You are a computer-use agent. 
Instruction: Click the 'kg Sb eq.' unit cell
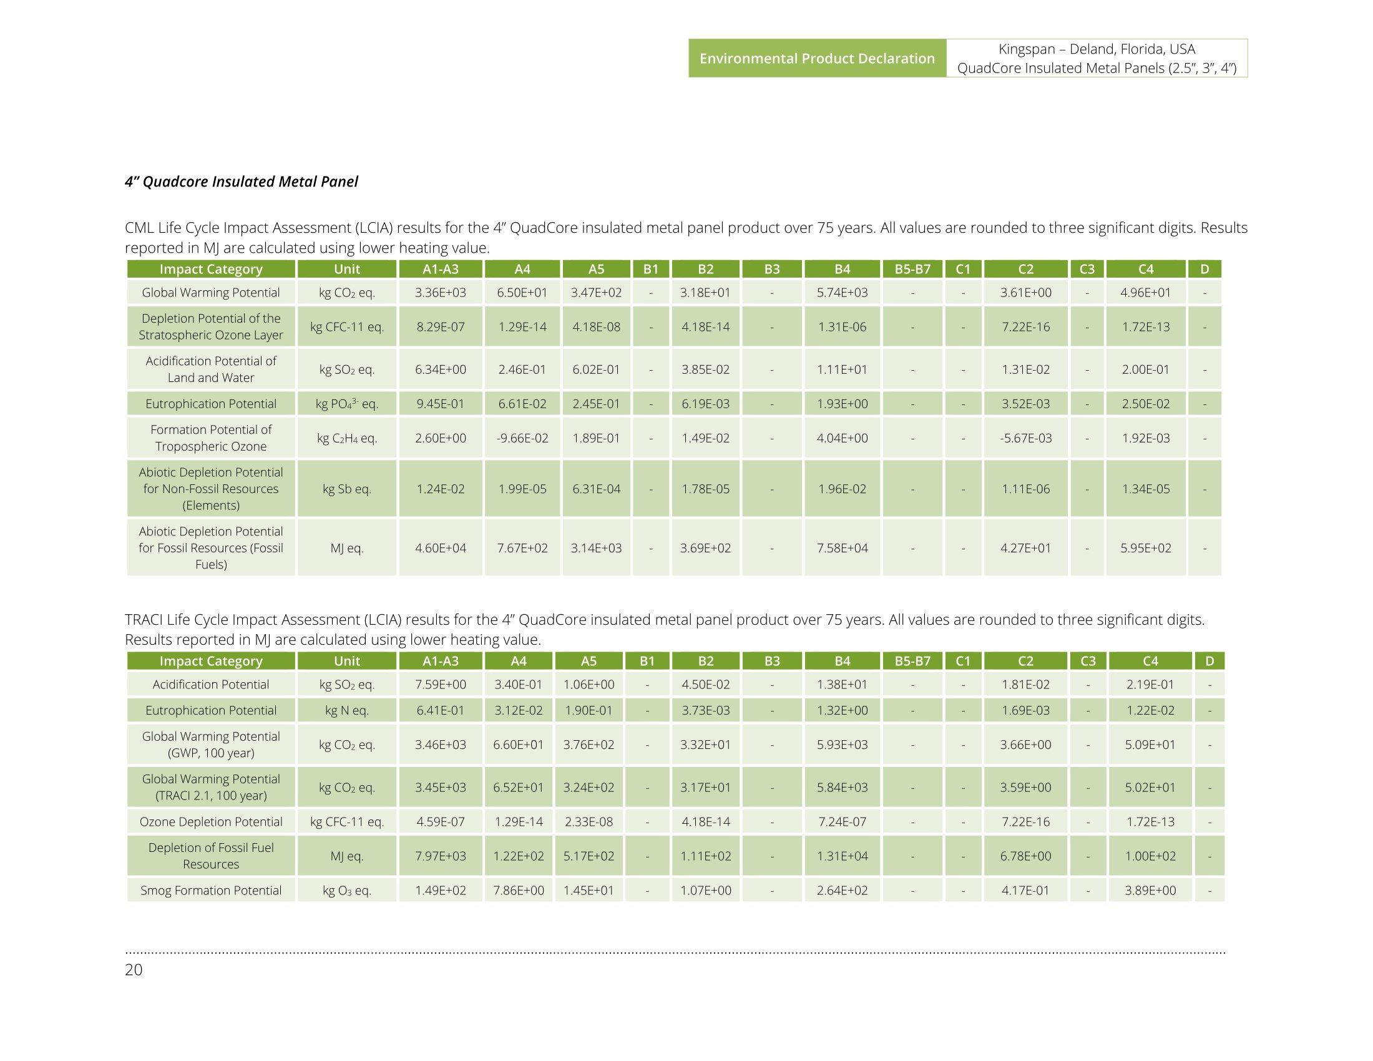click(x=347, y=489)
